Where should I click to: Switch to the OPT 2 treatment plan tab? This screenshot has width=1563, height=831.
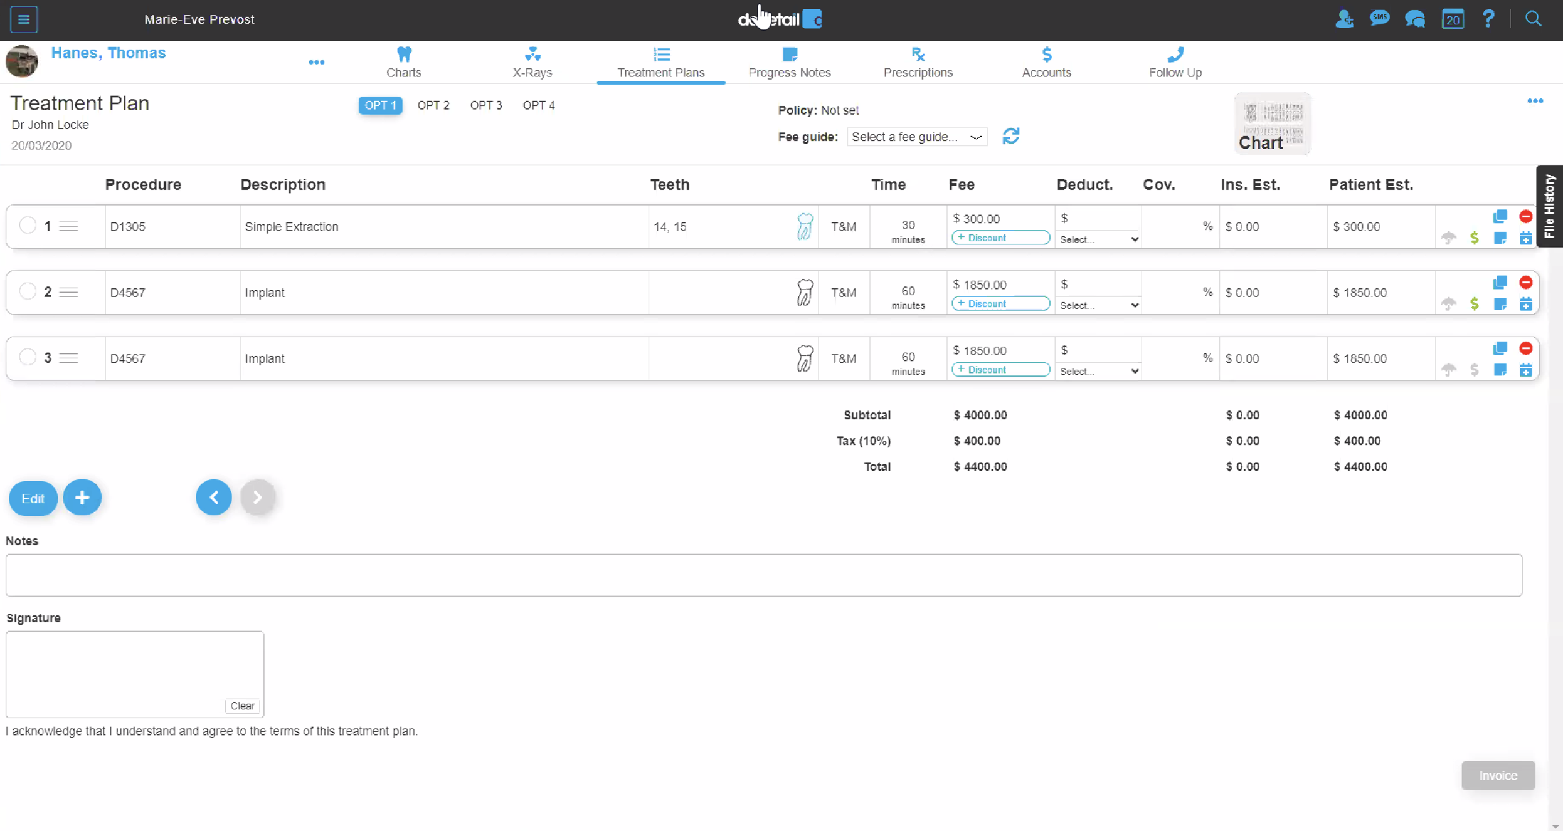click(x=433, y=105)
